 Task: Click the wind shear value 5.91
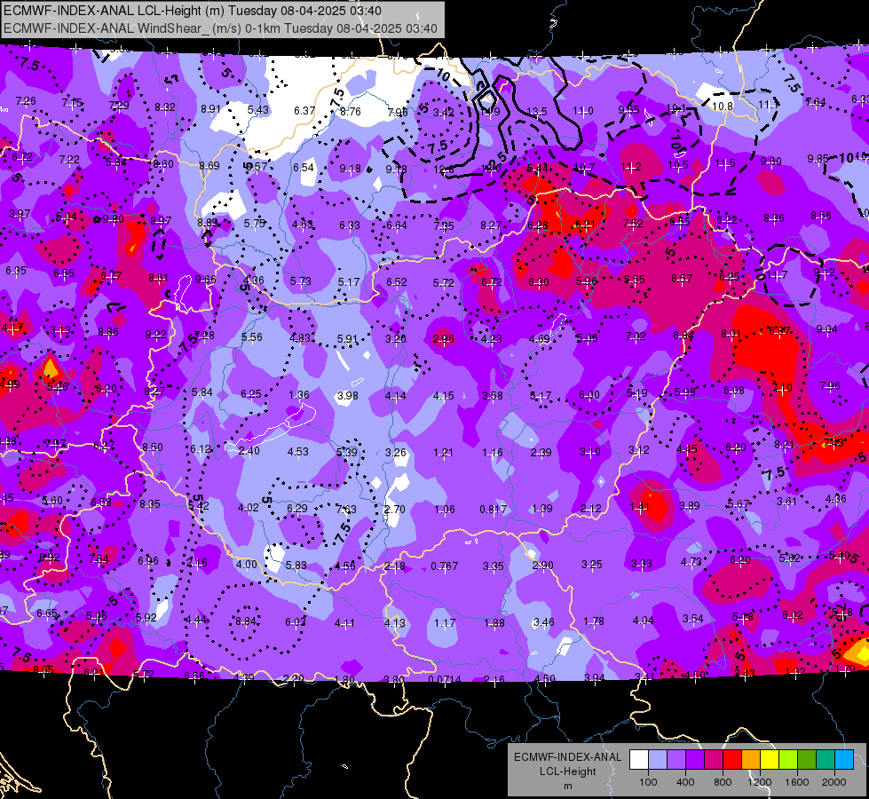(347, 339)
